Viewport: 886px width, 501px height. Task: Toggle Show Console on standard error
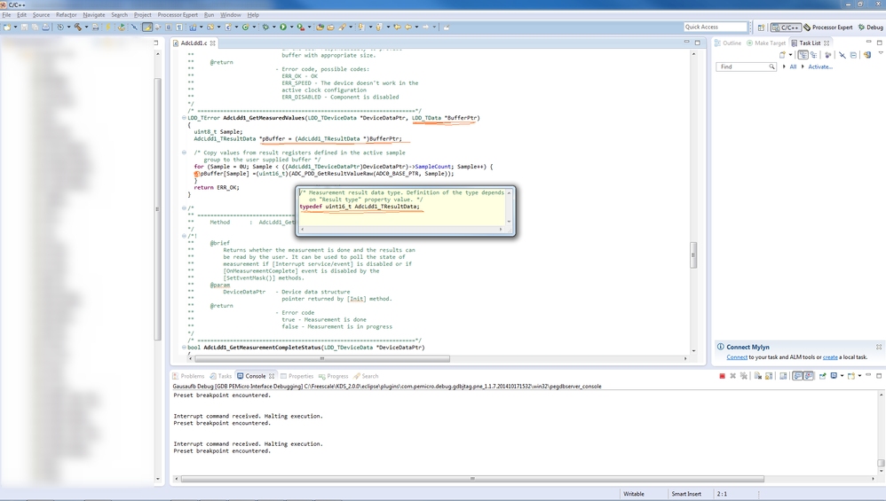click(x=808, y=376)
